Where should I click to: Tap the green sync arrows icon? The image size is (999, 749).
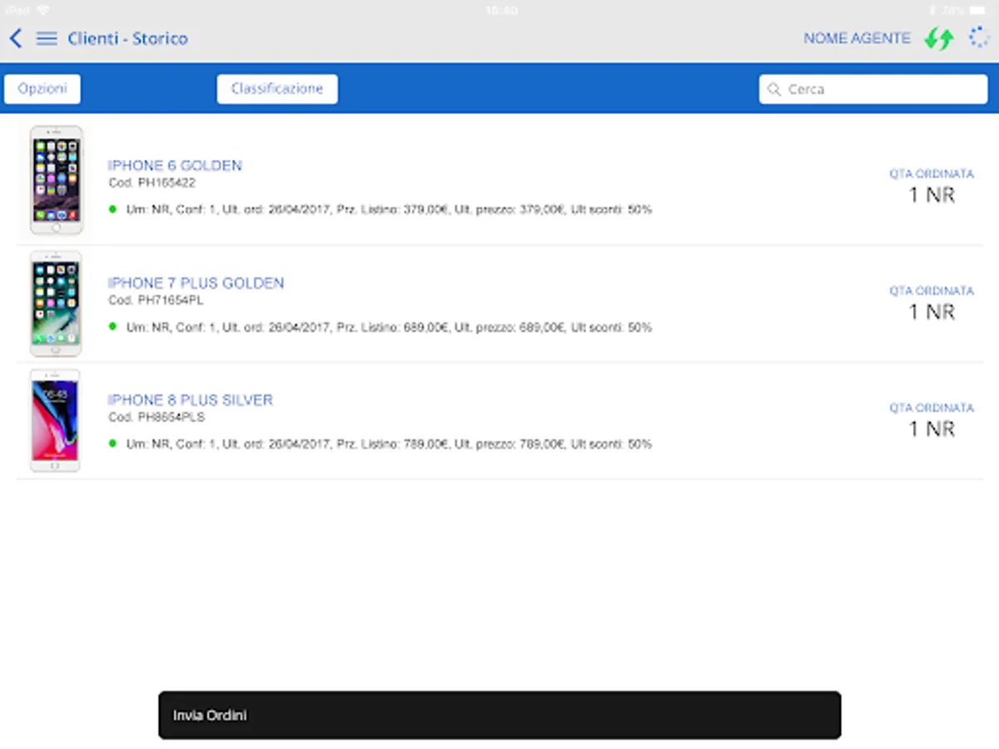pyautogui.click(x=939, y=38)
